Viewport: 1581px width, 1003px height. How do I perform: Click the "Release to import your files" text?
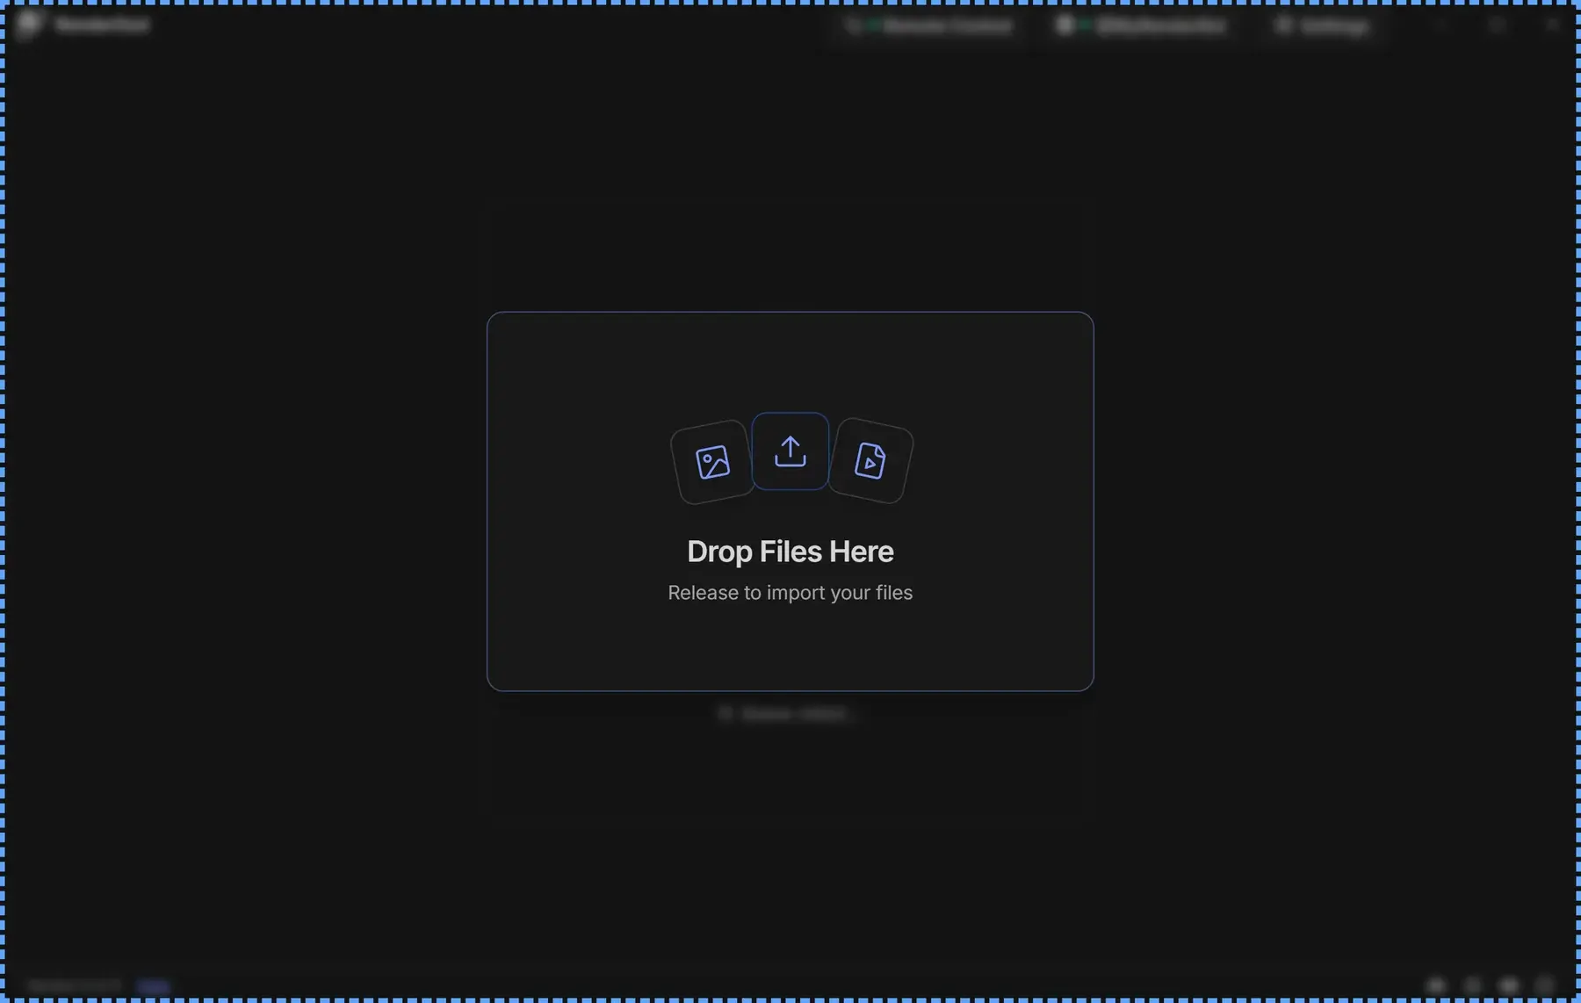click(x=790, y=593)
